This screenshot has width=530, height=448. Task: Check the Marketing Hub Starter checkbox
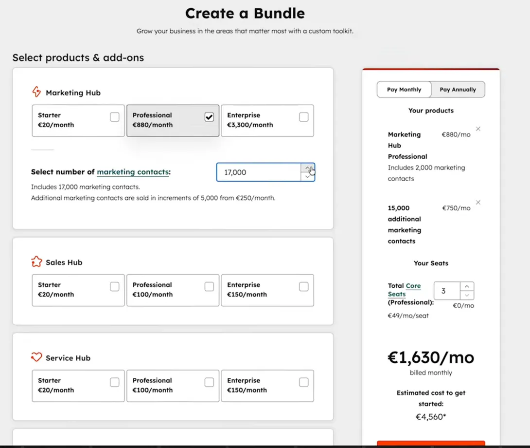tap(115, 117)
